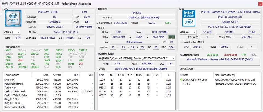This screenshot has height=112, width=263.
Task: Click the Peruskello (HFM) row
Action: (48, 83)
